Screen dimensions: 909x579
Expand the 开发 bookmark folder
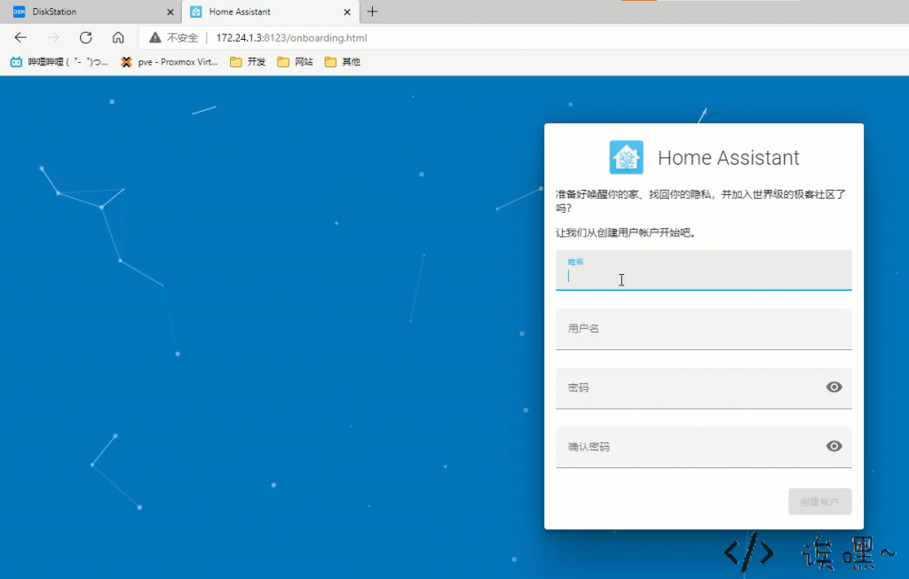pos(248,62)
